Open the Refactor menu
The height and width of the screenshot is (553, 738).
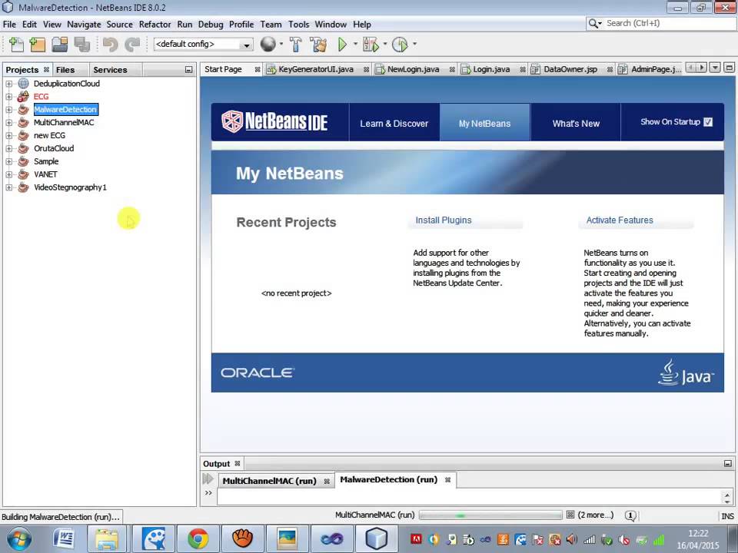pyautogui.click(x=155, y=25)
